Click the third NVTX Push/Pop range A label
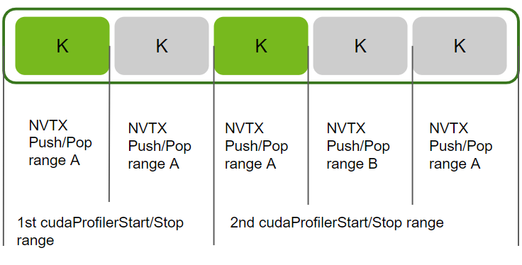This screenshot has width=522, height=265. point(256,146)
